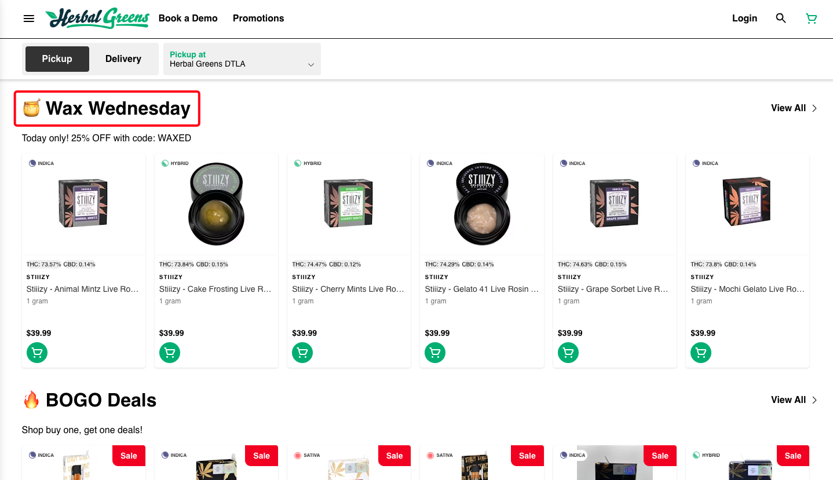833x480 pixels.
Task: Open Stiiizy Cherry Mints Live Rosin product title
Action: (x=348, y=289)
